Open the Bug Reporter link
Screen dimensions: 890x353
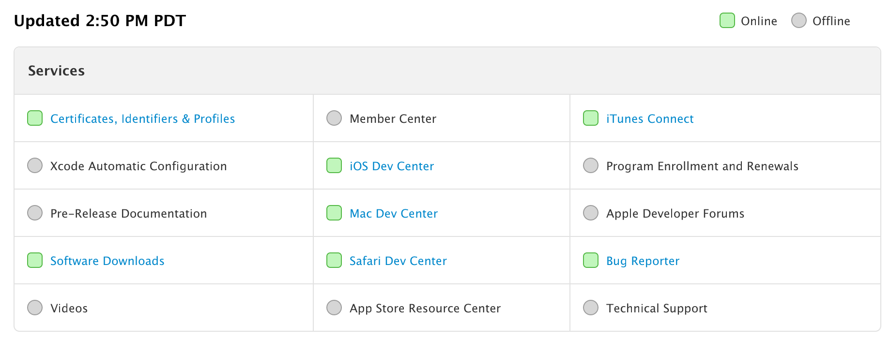[x=643, y=261]
